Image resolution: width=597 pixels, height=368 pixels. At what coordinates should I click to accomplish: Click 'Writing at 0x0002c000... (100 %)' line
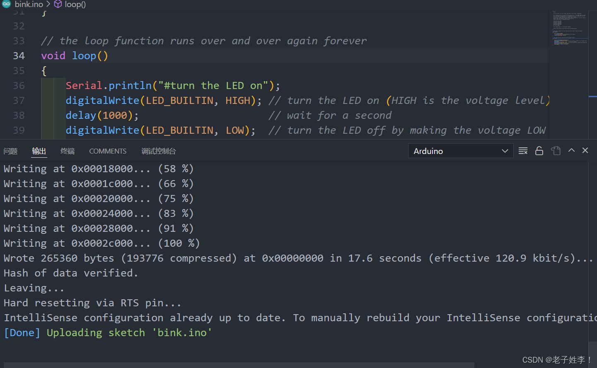click(x=102, y=243)
